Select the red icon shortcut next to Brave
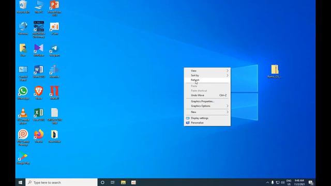The image size is (331, 186). click(x=54, y=93)
